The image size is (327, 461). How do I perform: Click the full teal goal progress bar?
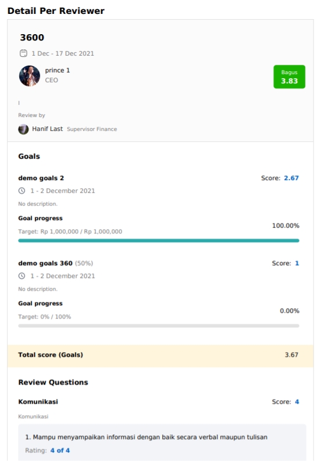click(x=159, y=240)
